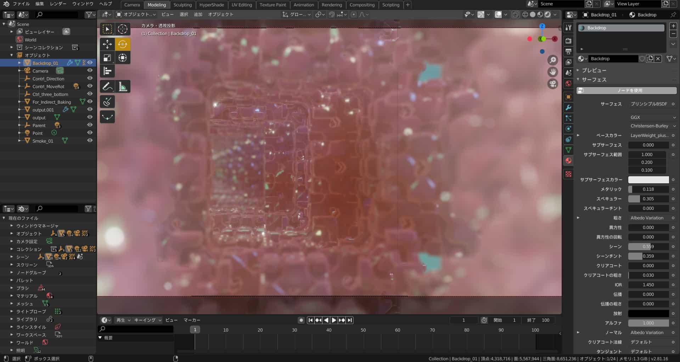Screen dimensions: 680x362
Task: Remove material slot with minus button
Action: (673, 34)
